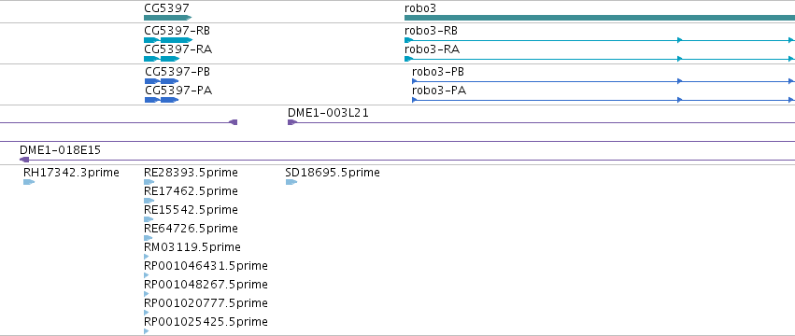
Task: Click the CG5397-PB protein glyph
Action: pyautogui.click(x=162, y=81)
